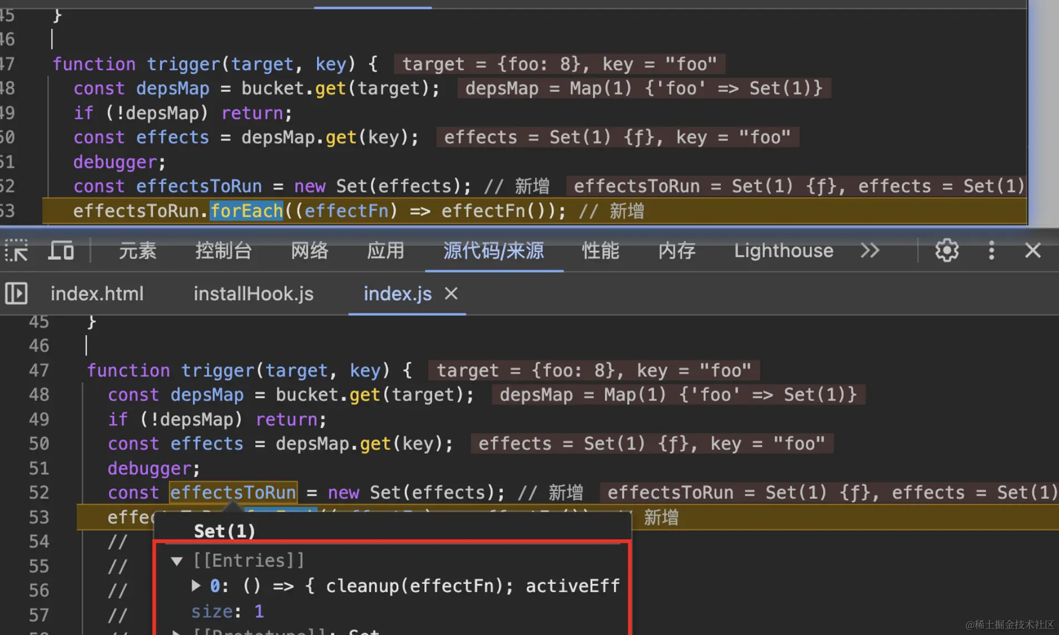Open the DevTools three-dot menu

point(991,251)
